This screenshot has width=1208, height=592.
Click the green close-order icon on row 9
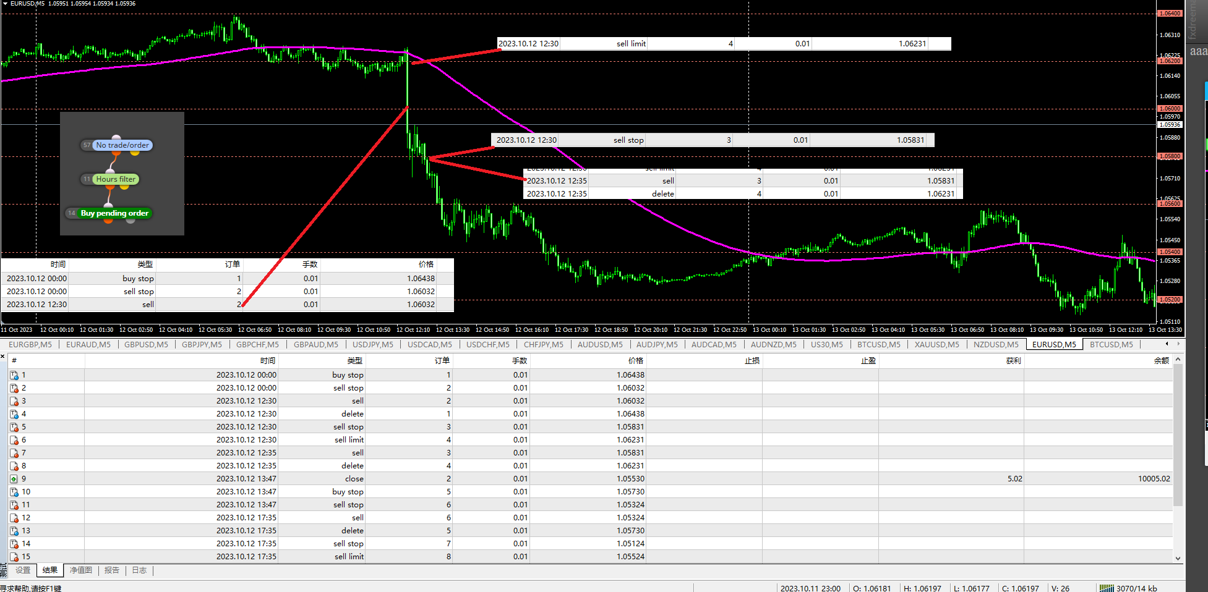(14, 479)
